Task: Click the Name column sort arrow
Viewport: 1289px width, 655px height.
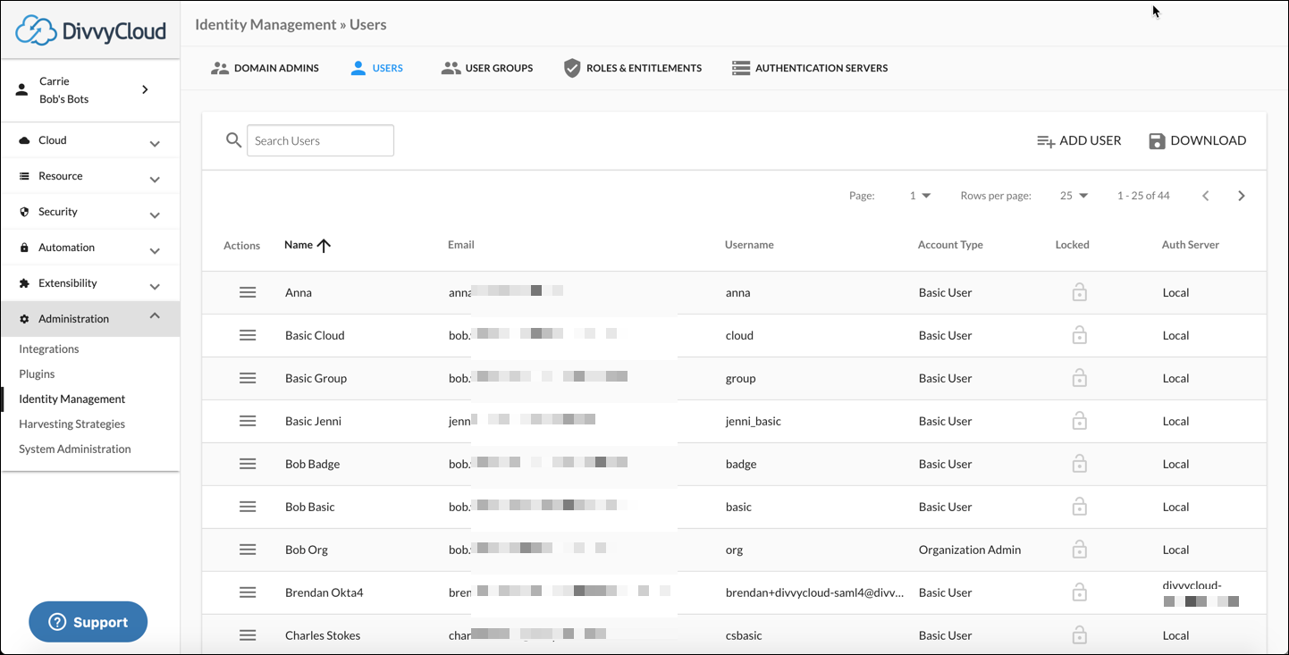Action: pyautogui.click(x=324, y=245)
